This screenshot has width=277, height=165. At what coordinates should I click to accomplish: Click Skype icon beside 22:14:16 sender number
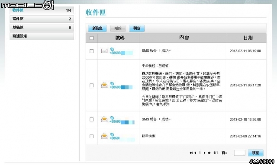point(112,134)
